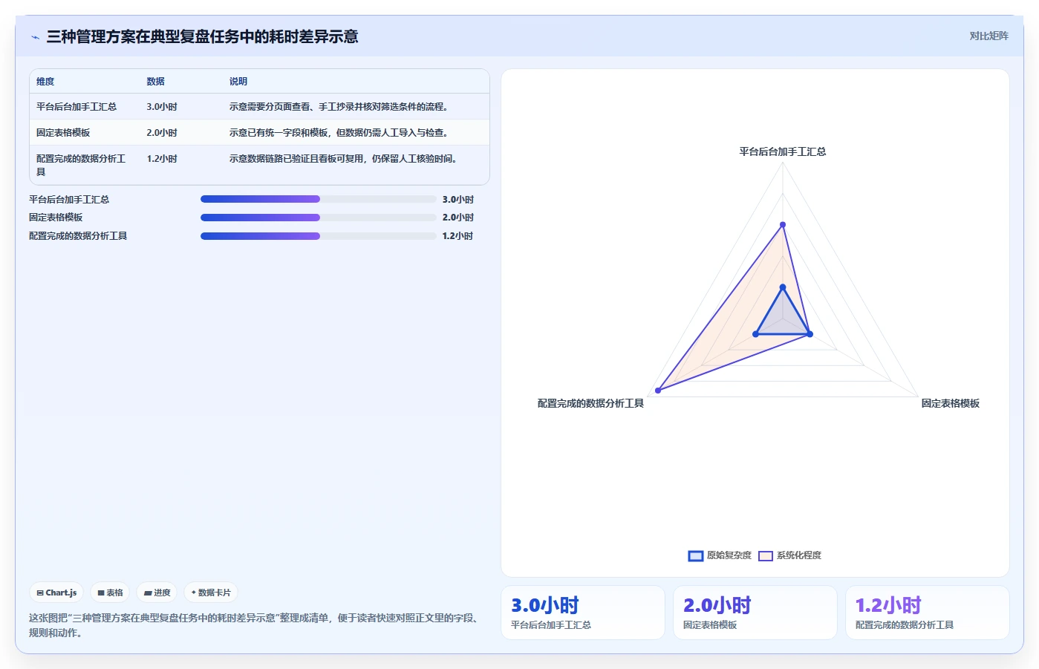This screenshot has width=1039, height=669.
Task: Open the 对比矩阵 label in the header
Action: [x=988, y=36]
